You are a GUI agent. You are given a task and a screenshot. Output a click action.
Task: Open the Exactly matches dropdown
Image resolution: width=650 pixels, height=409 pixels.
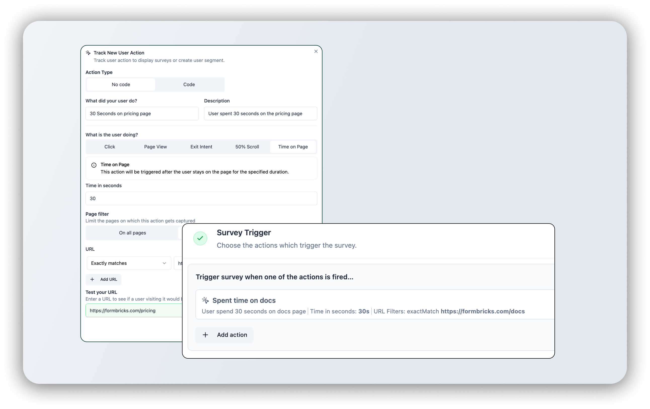124,263
